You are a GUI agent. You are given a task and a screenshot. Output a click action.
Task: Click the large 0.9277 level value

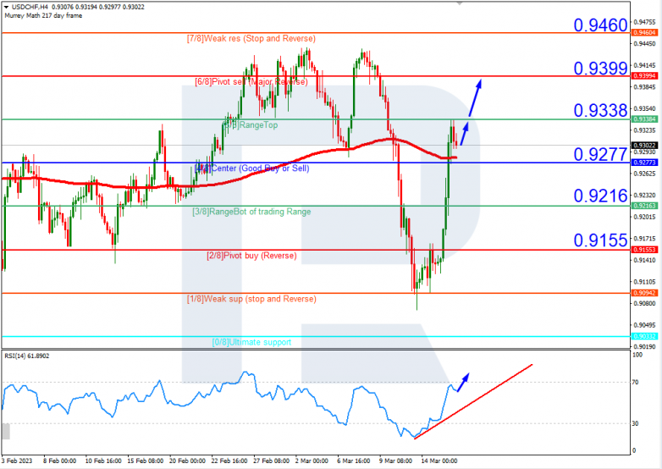[x=600, y=155]
